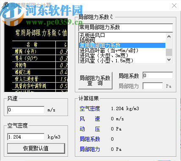Click list scrollbar up arrow

click(x=169, y=36)
